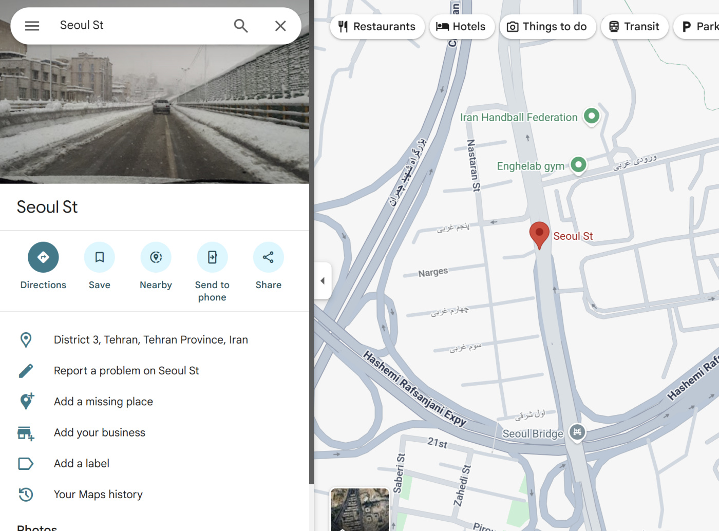The width and height of the screenshot is (719, 531).
Task: Switch to satellite layer thumbnail
Action: coord(359,509)
